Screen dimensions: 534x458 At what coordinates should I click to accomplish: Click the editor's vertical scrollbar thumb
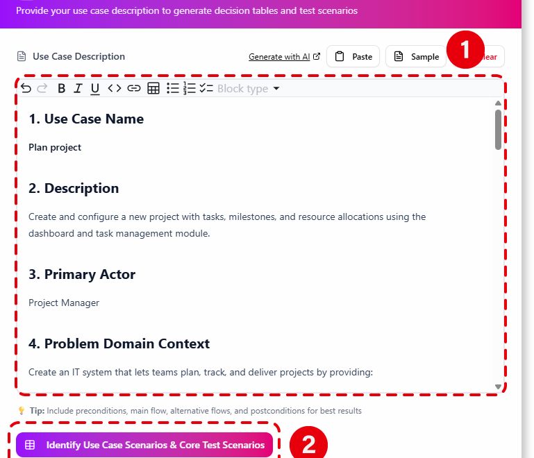pos(498,129)
